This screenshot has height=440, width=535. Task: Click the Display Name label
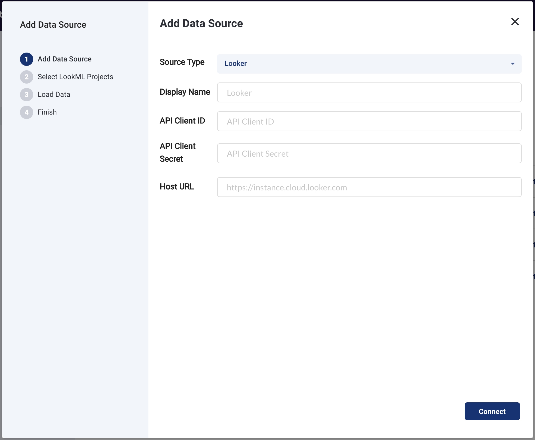point(185,92)
